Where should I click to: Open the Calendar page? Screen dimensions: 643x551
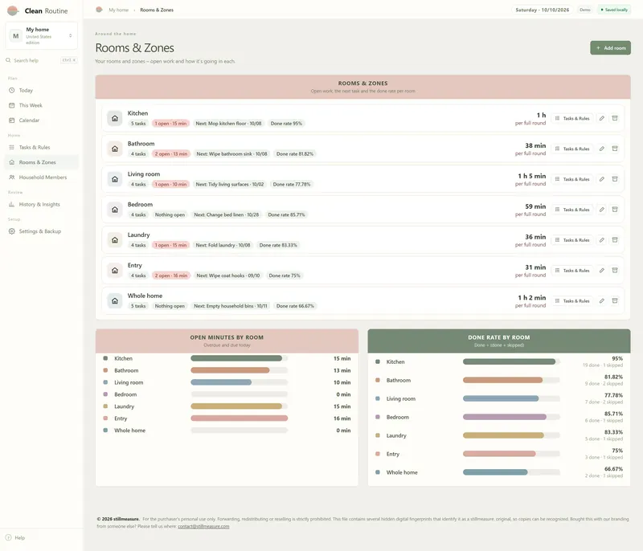click(x=42, y=120)
